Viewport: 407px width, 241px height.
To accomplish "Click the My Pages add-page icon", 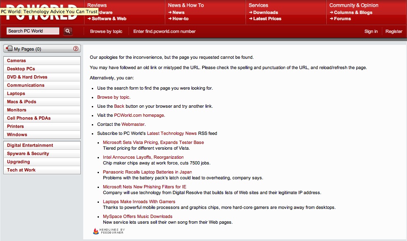I will click(x=9, y=49).
